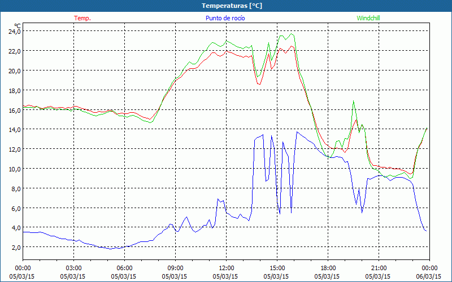Click the 2,0 y-axis value
The image size is (452, 282).
pyautogui.click(x=16, y=248)
